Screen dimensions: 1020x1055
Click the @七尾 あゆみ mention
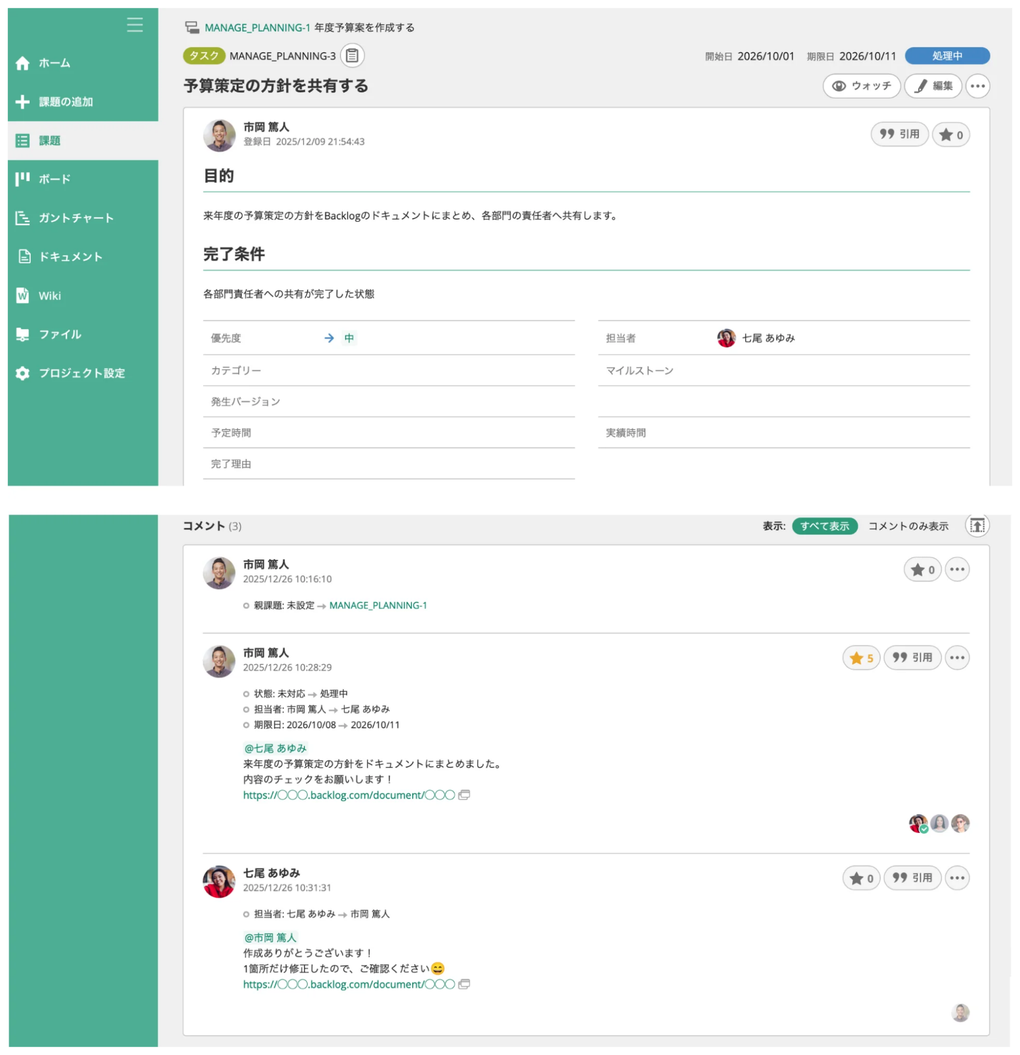[x=275, y=748]
